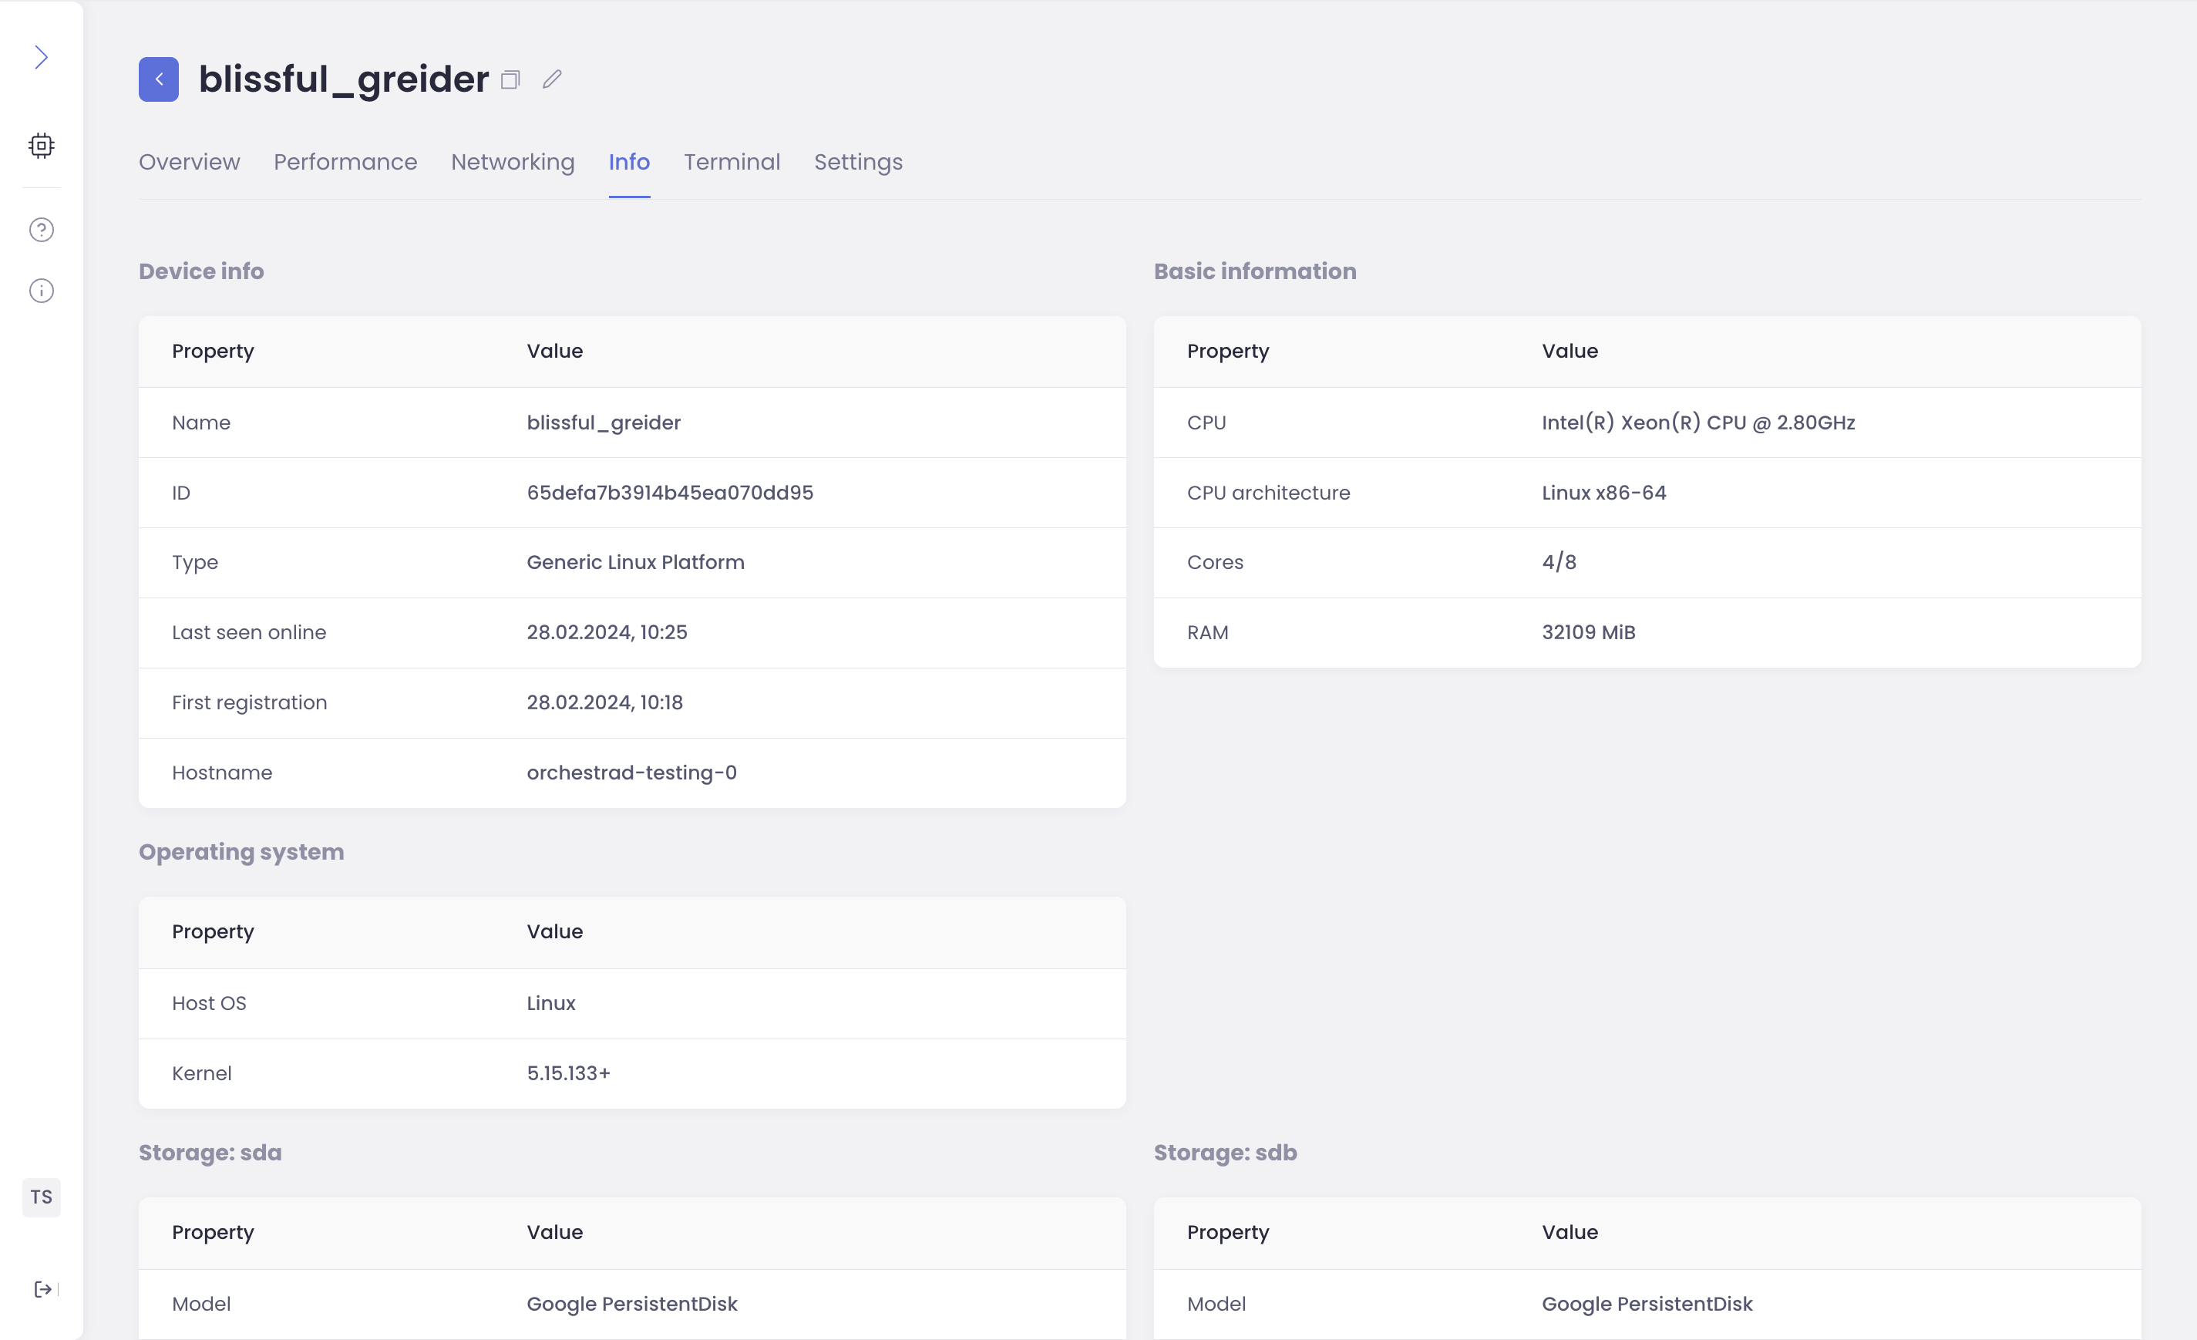Screen dimensions: 2197x1340
Task: Open the Terminal tab
Action: pyautogui.click(x=731, y=161)
